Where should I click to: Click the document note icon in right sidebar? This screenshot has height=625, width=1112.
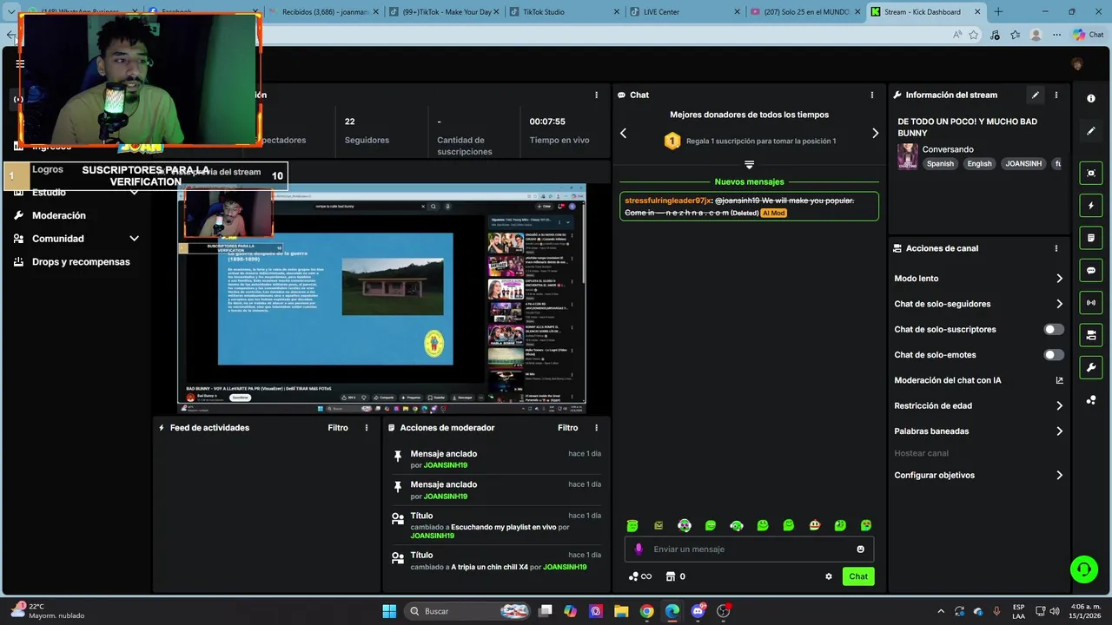pos(1091,238)
